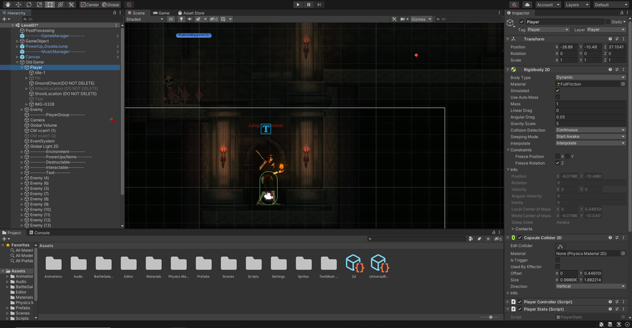632x328 pixels.
Task: Open the Account menu button
Action: (548, 5)
